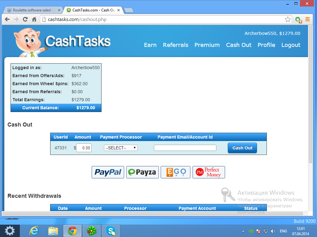Viewport: 317px width, 237px height.
Task: Open the Cash Out navigation link
Action: coord(239,45)
